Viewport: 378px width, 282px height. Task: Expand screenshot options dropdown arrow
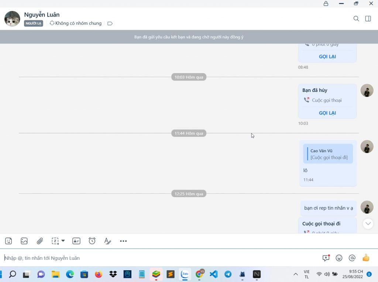[63, 241]
